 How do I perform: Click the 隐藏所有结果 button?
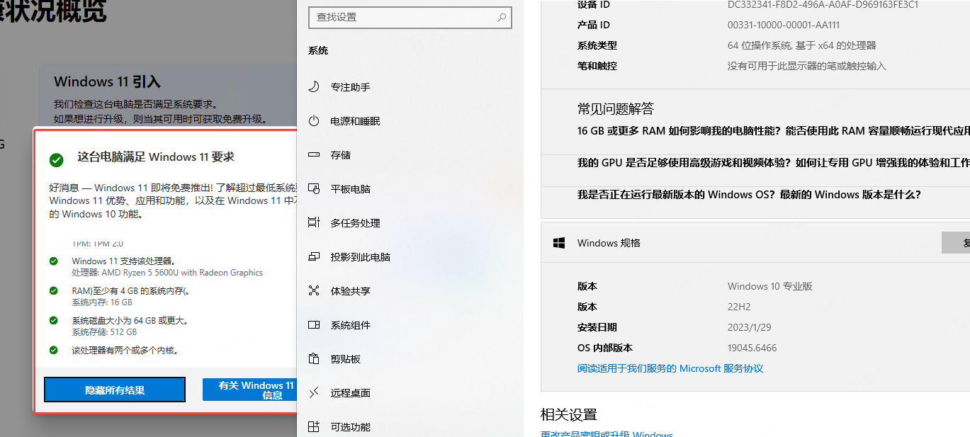pyautogui.click(x=115, y=390)
